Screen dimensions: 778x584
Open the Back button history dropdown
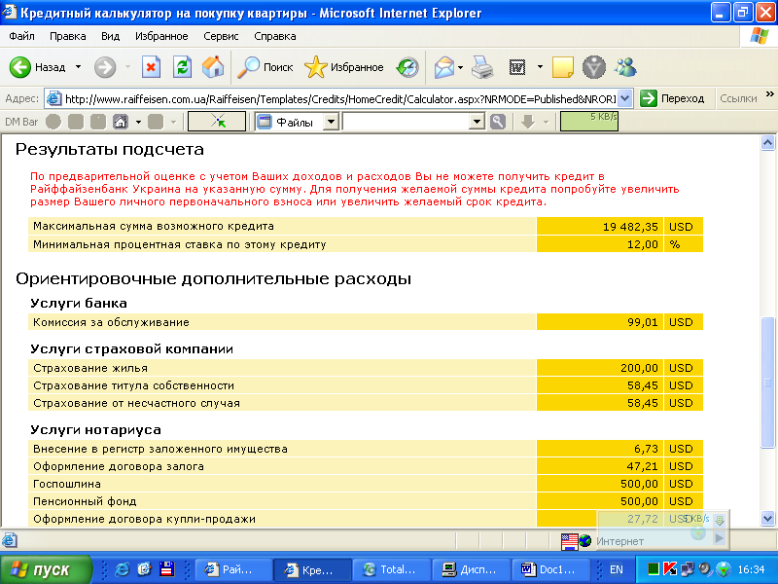point(79,67)
